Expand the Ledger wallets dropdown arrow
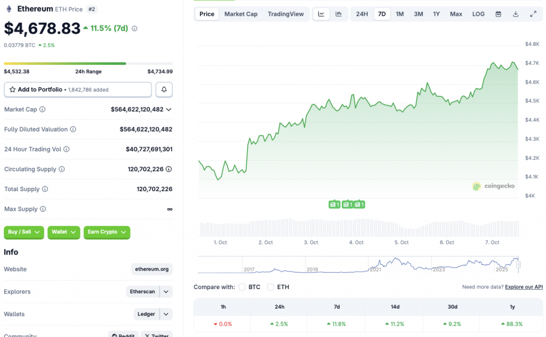Viewport: 546px width, 337px height. click(x=166, y=314)
